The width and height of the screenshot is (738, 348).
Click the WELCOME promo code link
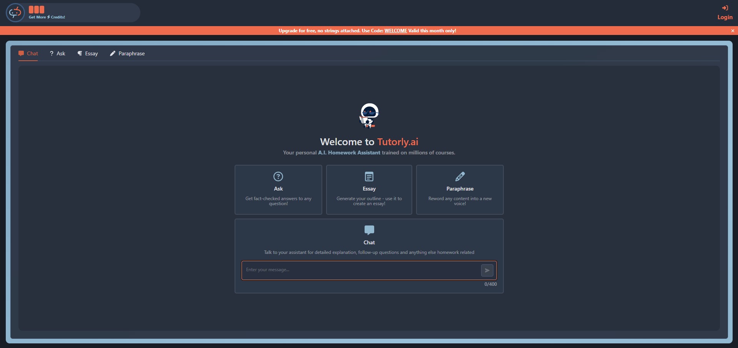(x=396, y=31)
